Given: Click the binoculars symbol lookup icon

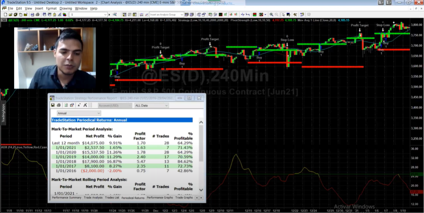Looking at the screenshot, I should [x=115, y=15].
